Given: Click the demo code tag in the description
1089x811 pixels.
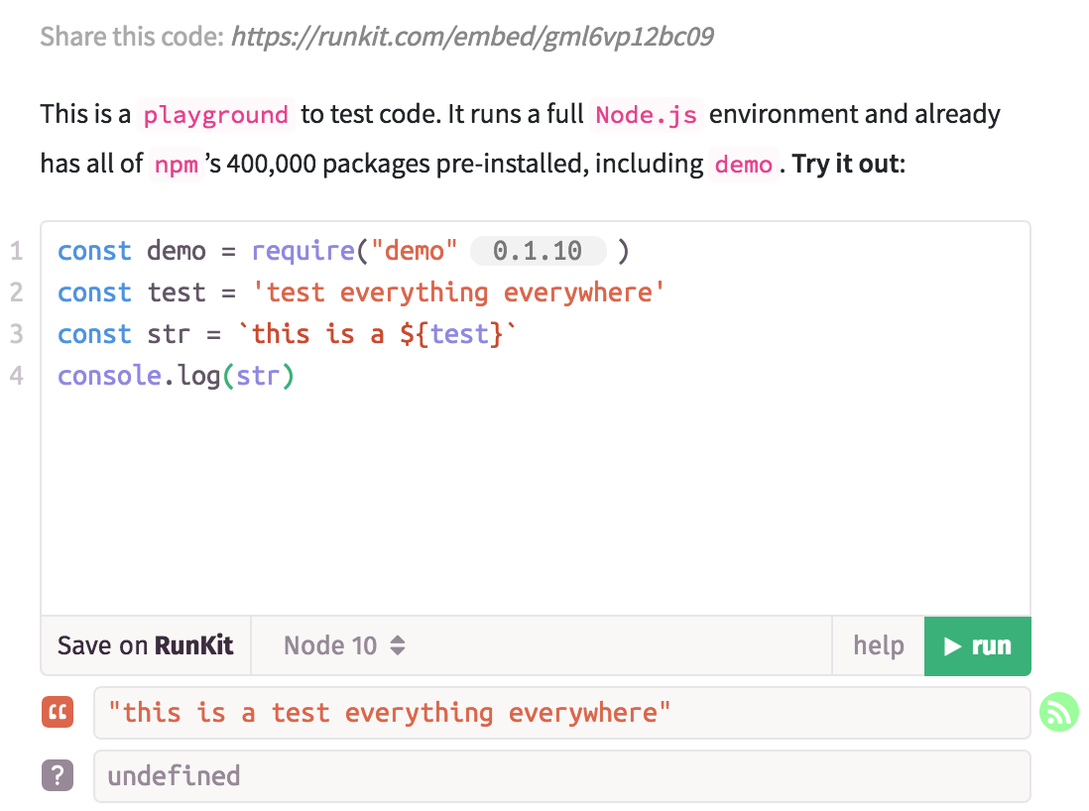Looking at the screenshot, I should 743,165.
